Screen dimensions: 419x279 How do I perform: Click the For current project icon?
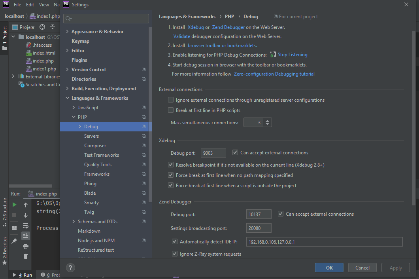pos(276,17)
